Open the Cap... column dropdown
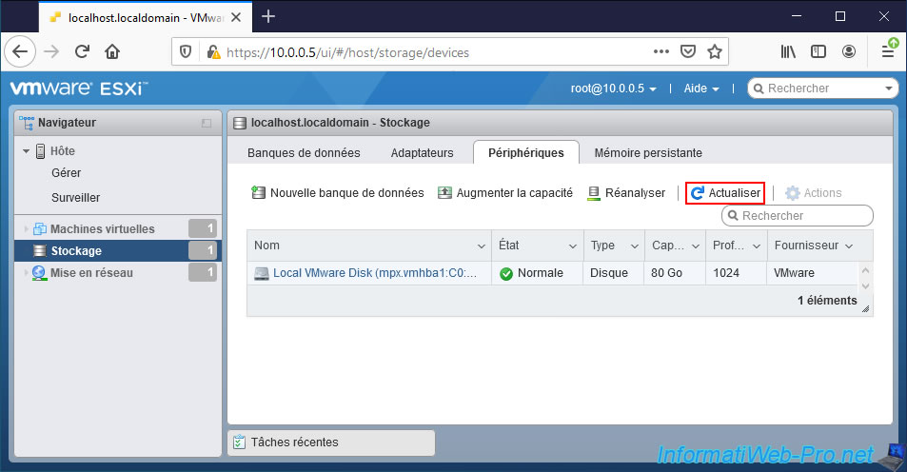The height and width of the screenshot is (472, 907). click(x=696, y=246)
